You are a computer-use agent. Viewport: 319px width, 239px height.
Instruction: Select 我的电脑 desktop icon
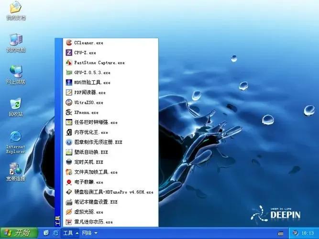[x=16, y=43]
